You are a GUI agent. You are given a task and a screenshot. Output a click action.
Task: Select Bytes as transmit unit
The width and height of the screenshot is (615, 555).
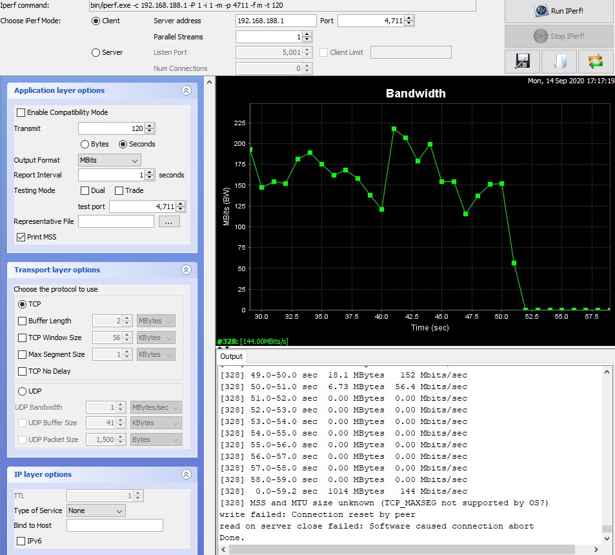85,145
